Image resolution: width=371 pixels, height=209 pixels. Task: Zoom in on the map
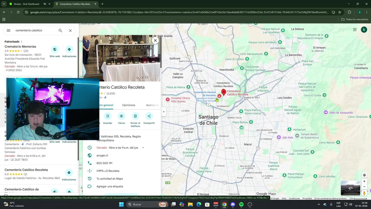click(364, 181)
